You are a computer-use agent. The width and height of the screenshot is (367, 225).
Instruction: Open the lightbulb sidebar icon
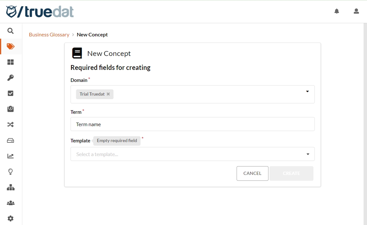10,172
